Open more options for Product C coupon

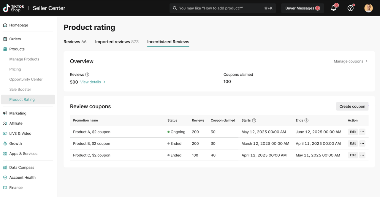[x=362, y=155]
